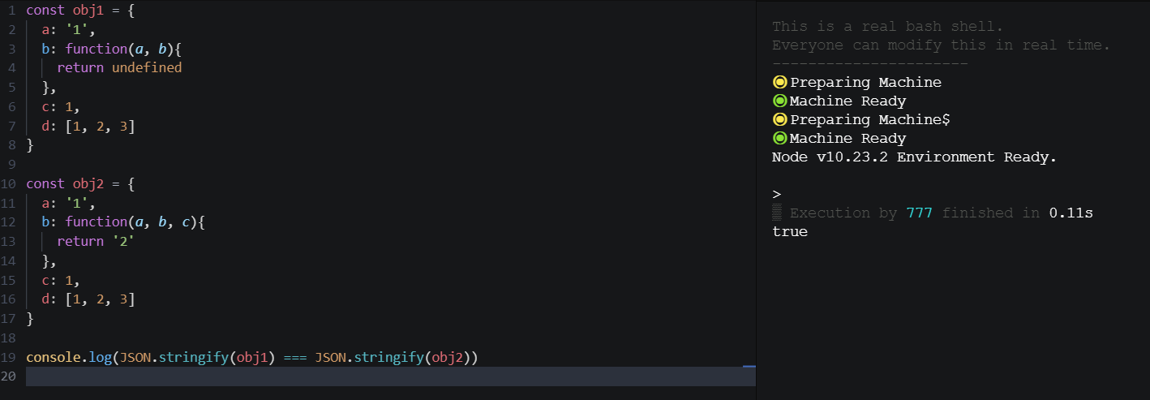Click 'This is a real bash shell.' text
The image size is (1150, 400).
[x=888, y=26]
